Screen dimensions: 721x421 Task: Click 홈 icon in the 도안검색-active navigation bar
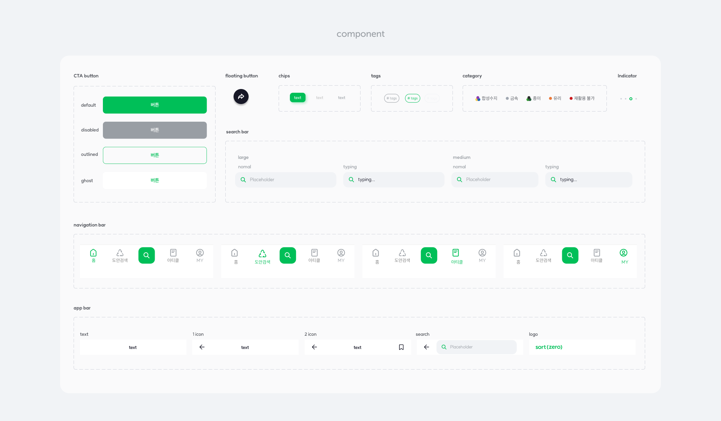point(235,253)
